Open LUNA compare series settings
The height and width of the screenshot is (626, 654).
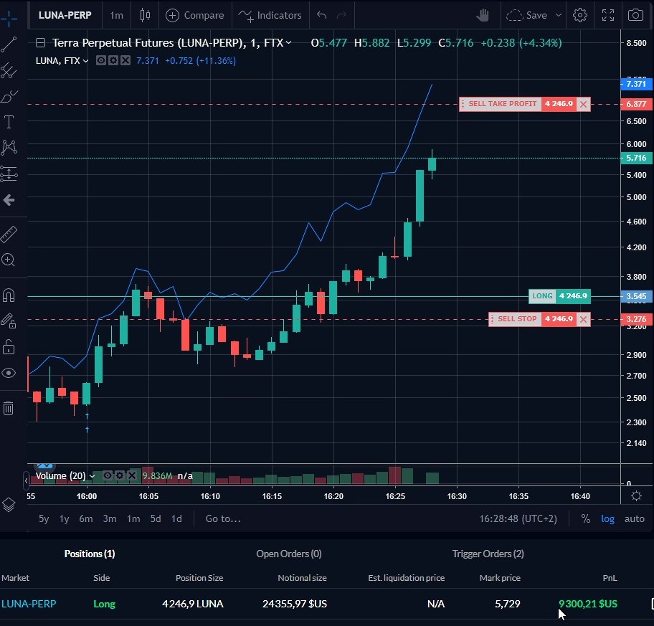pos(113,60)
